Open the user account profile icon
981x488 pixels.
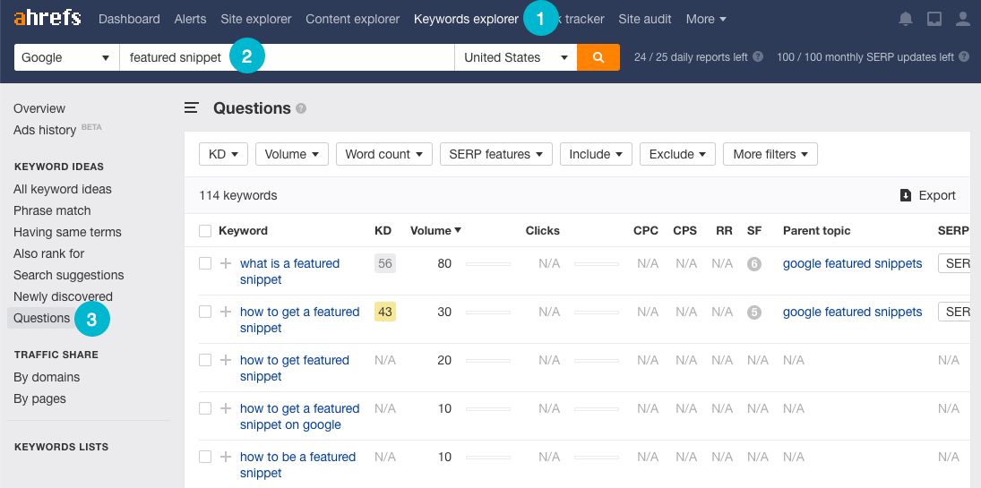click(963, 19)
